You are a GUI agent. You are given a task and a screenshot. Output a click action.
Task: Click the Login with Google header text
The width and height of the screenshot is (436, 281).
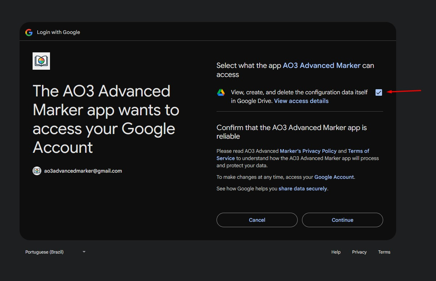58,32
